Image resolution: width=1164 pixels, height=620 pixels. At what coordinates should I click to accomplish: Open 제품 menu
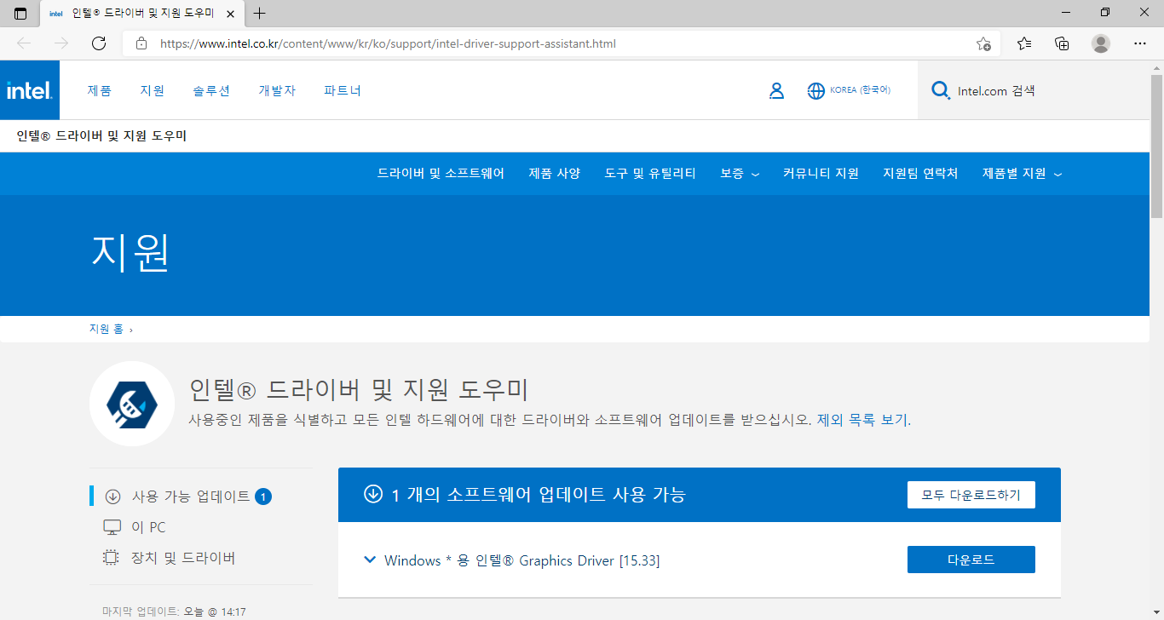coord(100,90)
